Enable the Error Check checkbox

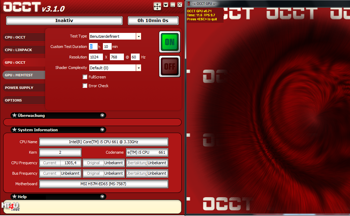[85, 85]
